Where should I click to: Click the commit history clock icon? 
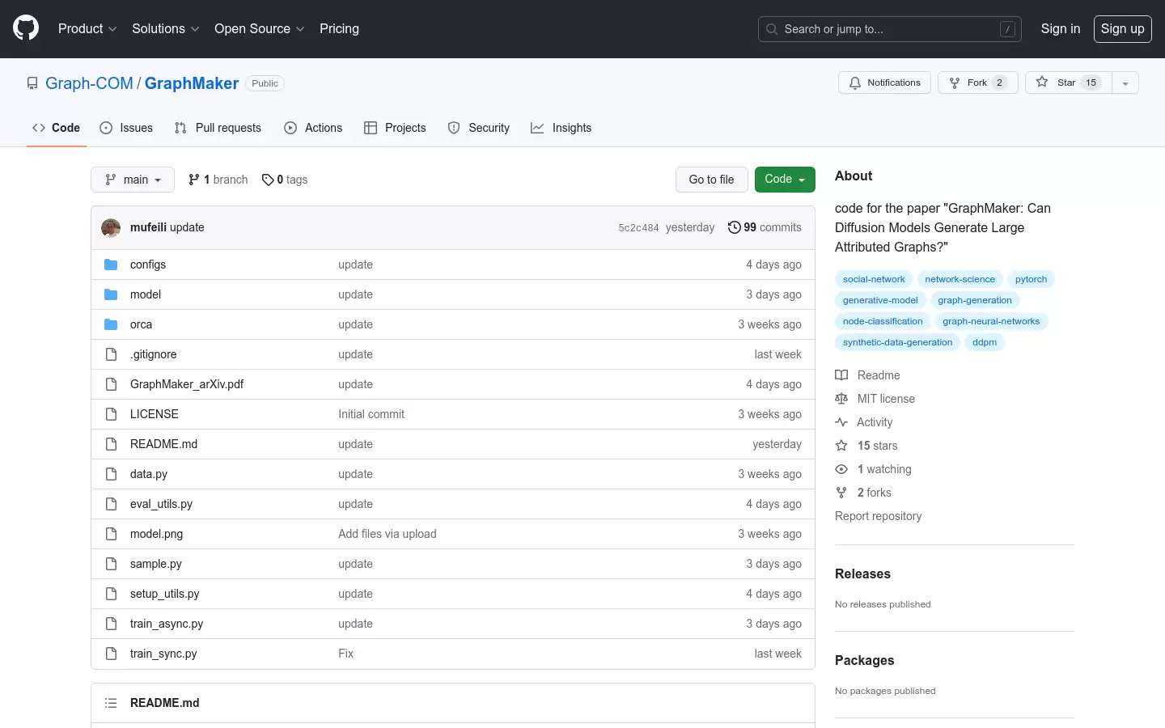pyautogui.click(x=734, y=227)
